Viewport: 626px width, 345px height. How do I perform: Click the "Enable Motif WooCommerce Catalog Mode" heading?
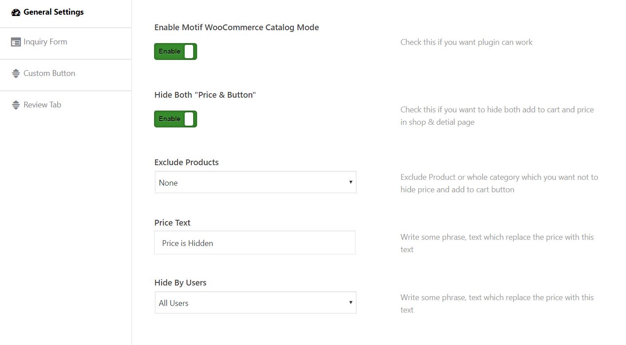(x=237, y=28)
